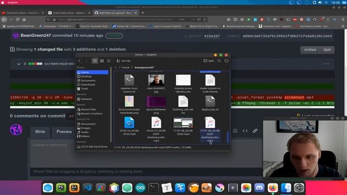Click the Leave a comment text area

tap(146, 154)
